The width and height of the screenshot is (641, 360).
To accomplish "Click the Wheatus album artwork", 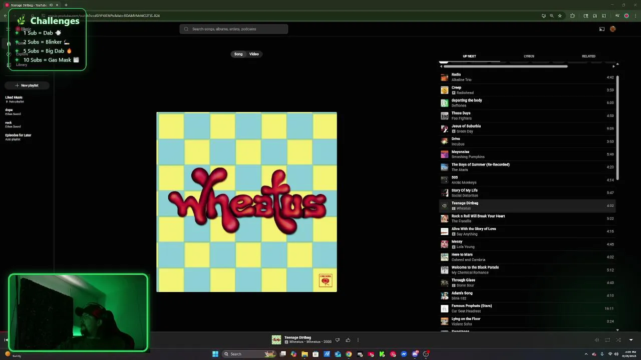I will click(247, 202).
